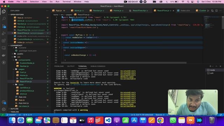This screenshot has width=224, height=126.
Task: Open Google Chrome from the dock
Action: [160, 120]
